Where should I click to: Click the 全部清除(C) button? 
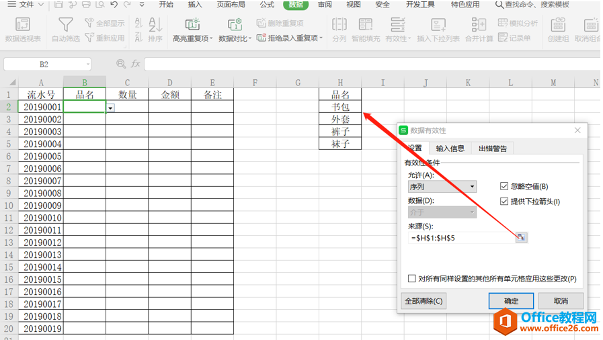pos(424,301)
